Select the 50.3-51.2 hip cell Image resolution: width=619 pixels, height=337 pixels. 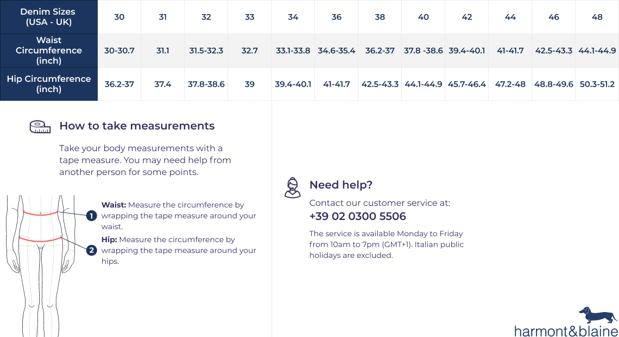[597, 84]
